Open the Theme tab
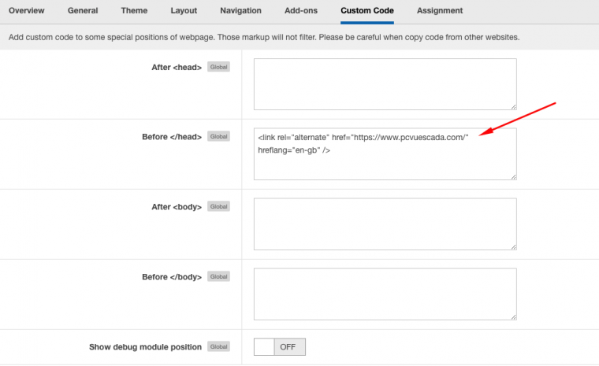This screenshot has width=599, height=366. point(134,11)
